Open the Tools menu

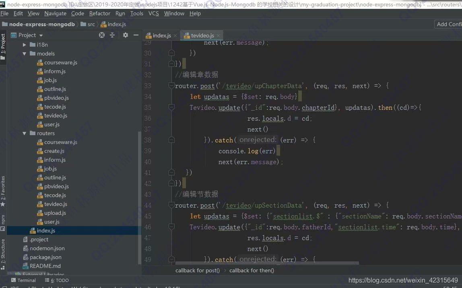137,14
